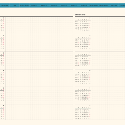Screen dimensions: 125x125
Task: Select month 6 number in first half
Action: click(4, 105)
